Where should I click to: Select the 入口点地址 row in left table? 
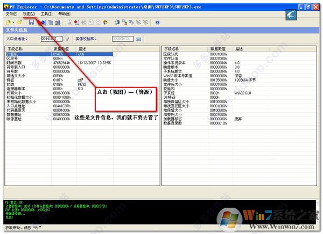click(x=59, y=106)
